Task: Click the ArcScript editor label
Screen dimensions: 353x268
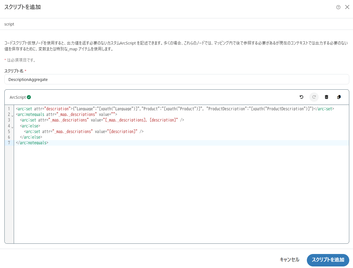Action: 17,97
